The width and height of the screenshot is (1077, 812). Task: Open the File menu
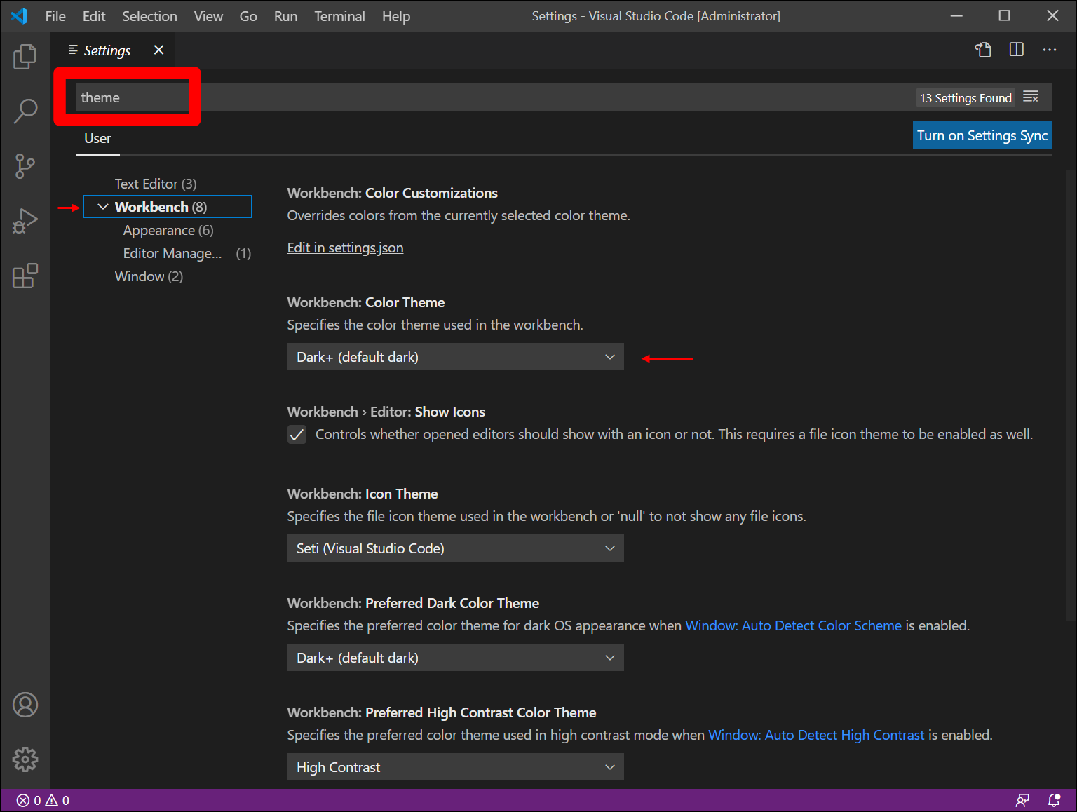tap(55, 16)
